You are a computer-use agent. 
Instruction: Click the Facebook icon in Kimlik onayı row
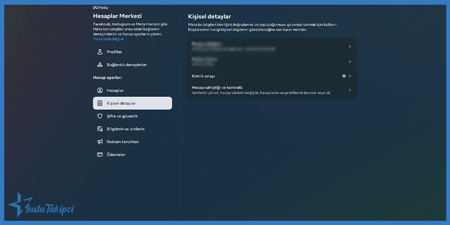(344, 76)
